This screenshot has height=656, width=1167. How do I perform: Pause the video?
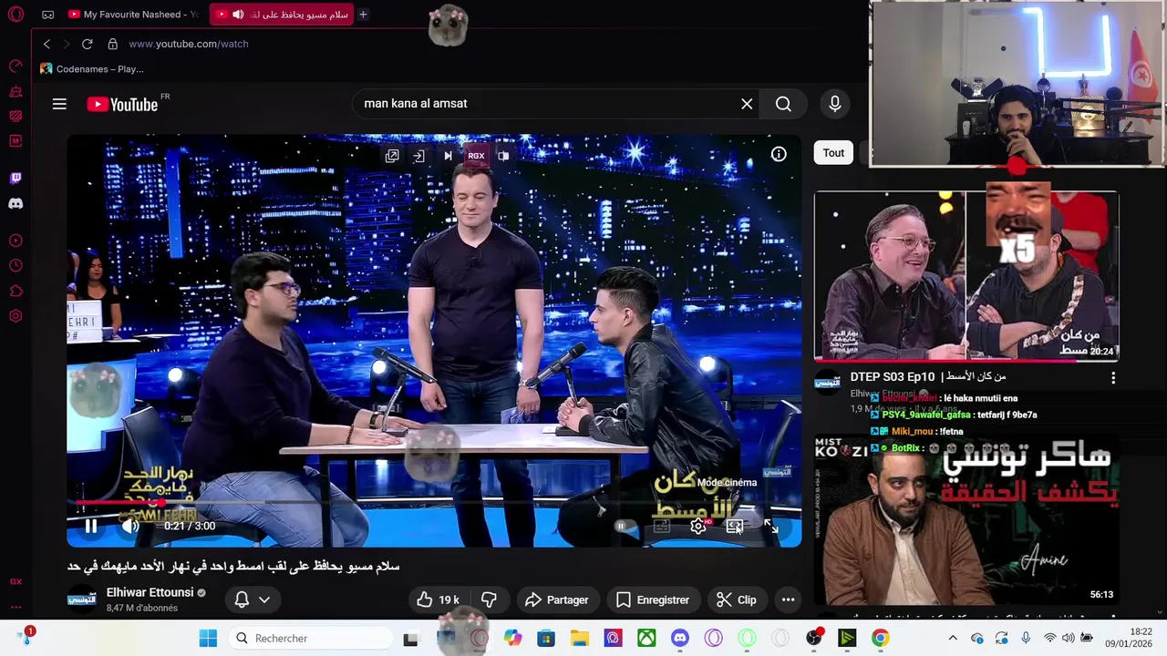click(91, 526)
